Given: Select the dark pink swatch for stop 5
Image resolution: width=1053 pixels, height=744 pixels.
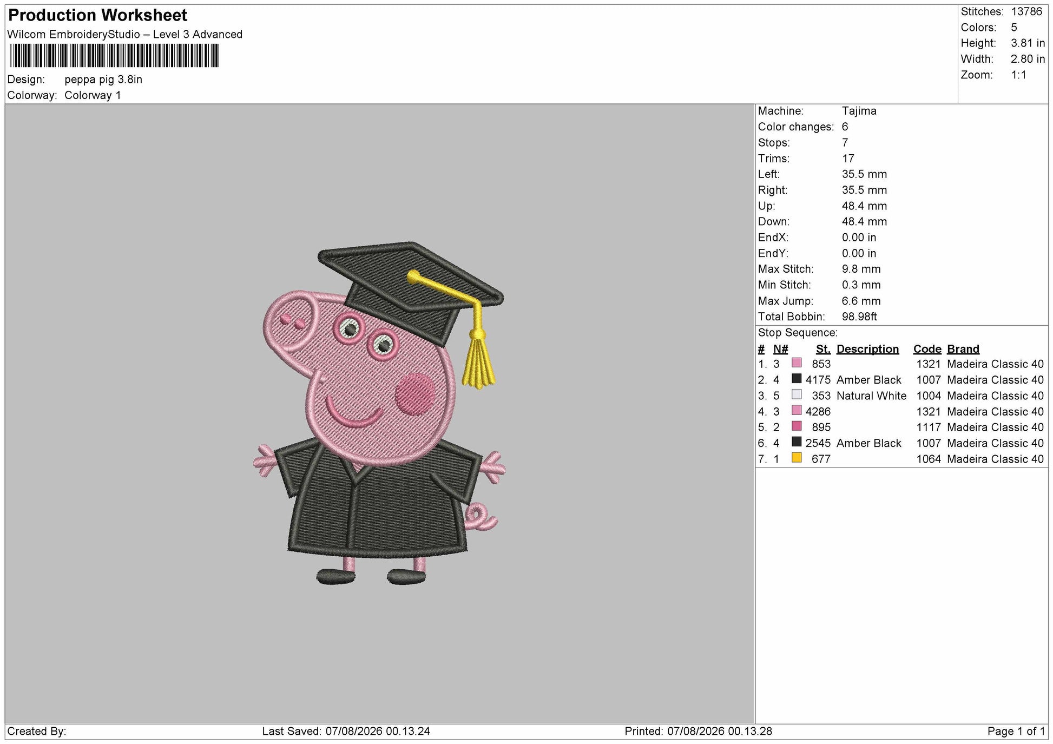Looking at the screenshot, I should 797,426.
